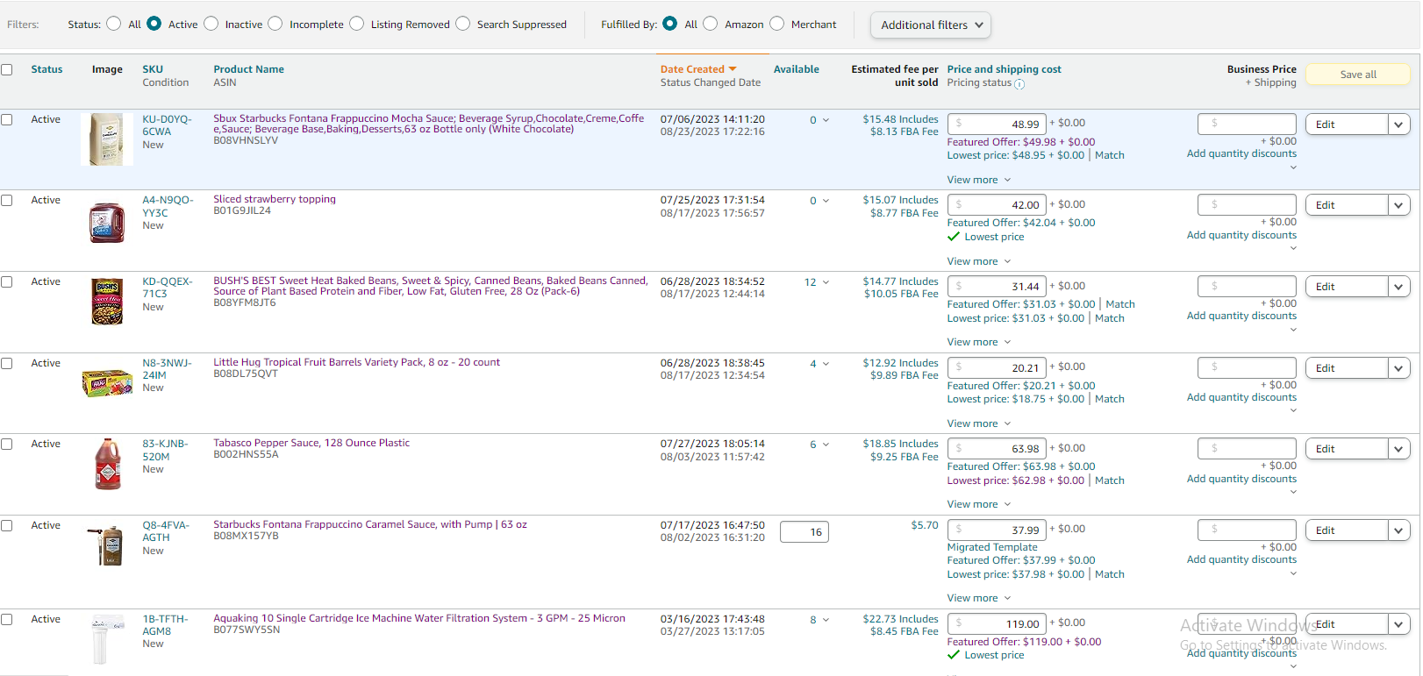This screenshot has height=676, width=1423.
Task: Open the Tabasco Pepper Sauce product image
Action: 107,464
